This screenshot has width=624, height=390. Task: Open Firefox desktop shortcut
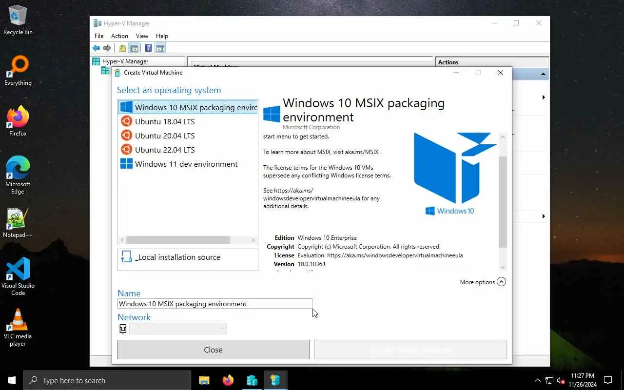(18, 122)
